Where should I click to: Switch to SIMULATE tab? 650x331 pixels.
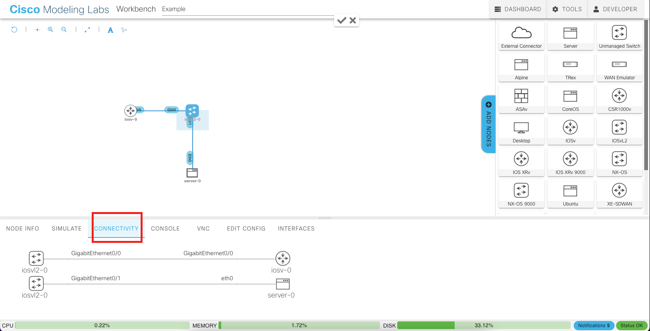tap(67, 229)
